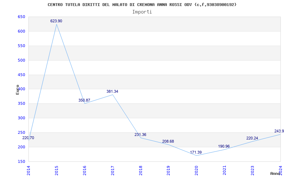Select year 2015 axis label

tap(56, 171)
